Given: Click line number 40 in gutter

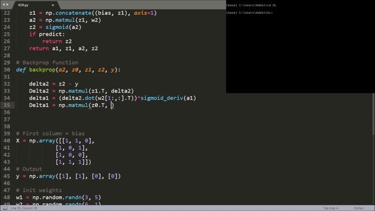Looking at the screenshot, I should (6, 141).
